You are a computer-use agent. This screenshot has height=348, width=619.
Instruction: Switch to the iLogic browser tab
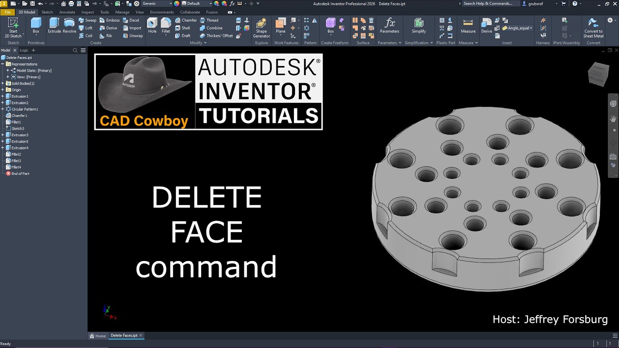(24, 50)
